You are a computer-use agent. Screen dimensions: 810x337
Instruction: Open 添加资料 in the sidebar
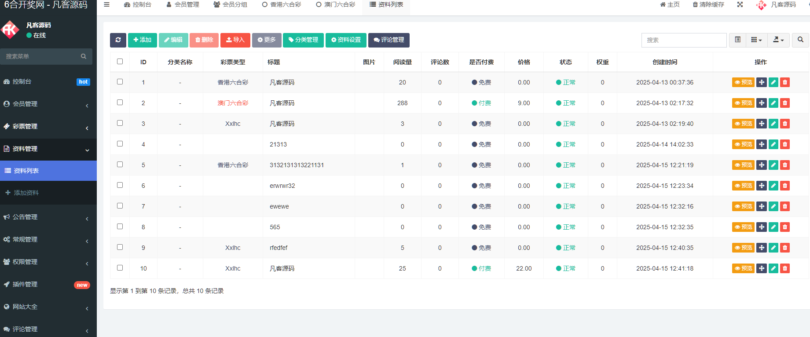pos(26,193)
